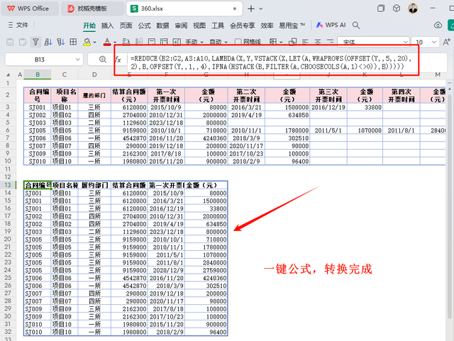Click the magnifier icon beside the name box
Image resolution: width=454 pixels, height=341 pixels.
coord(102,60)
